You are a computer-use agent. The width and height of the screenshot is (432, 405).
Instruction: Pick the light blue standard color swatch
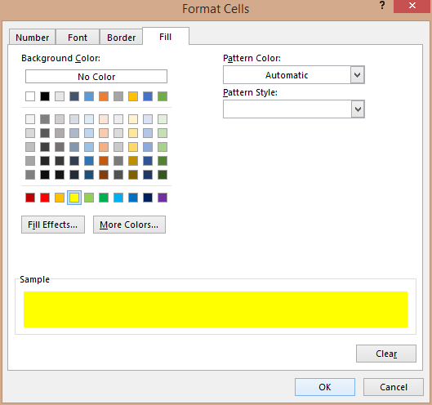tap(118, 198)
